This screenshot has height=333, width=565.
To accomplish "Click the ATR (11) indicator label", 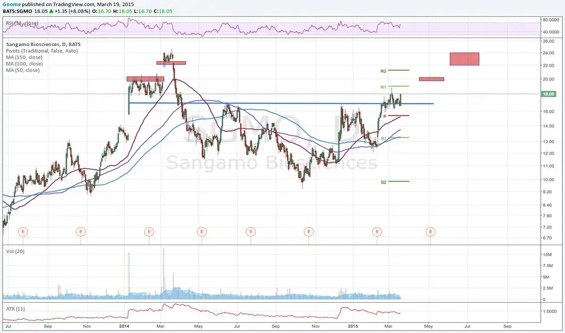I will click(16, 309).
